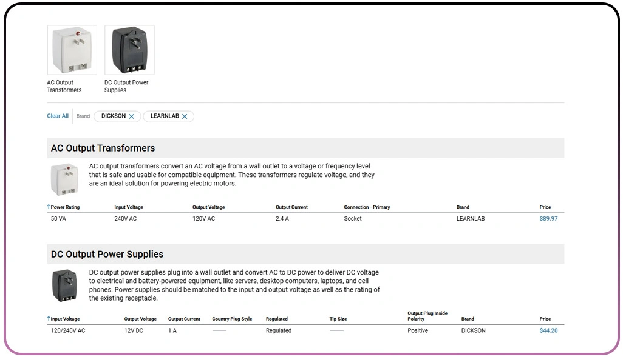Screen dimensions: 623x357
Task: Click the AC Output Transformers section heading
Action: point(103,148)
